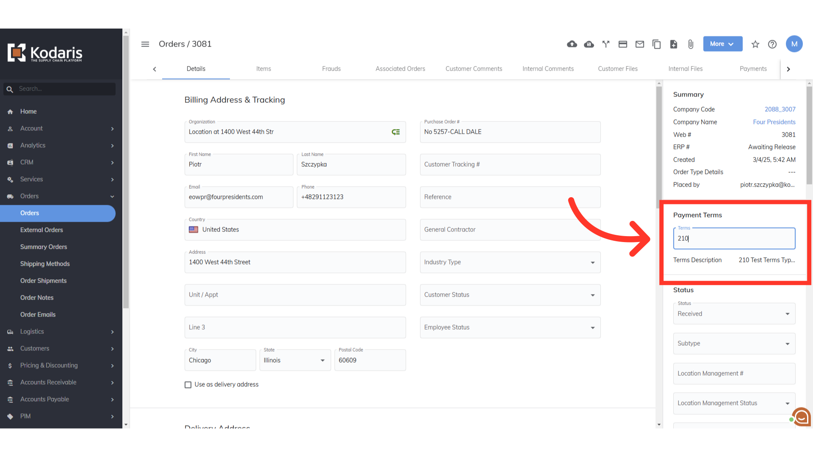813x457 pixels.
Task: Open the Four Presidents company link
Action: [x=774, y=122]
